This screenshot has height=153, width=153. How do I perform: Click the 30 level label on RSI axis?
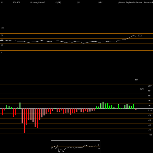[2, 45]
